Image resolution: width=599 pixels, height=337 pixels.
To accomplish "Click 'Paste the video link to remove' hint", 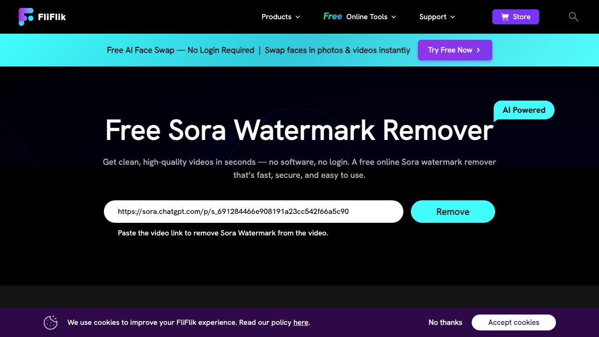I will (x=223, y=233).
